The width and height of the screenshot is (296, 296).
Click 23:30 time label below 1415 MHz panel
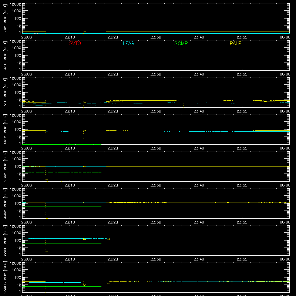156,148
